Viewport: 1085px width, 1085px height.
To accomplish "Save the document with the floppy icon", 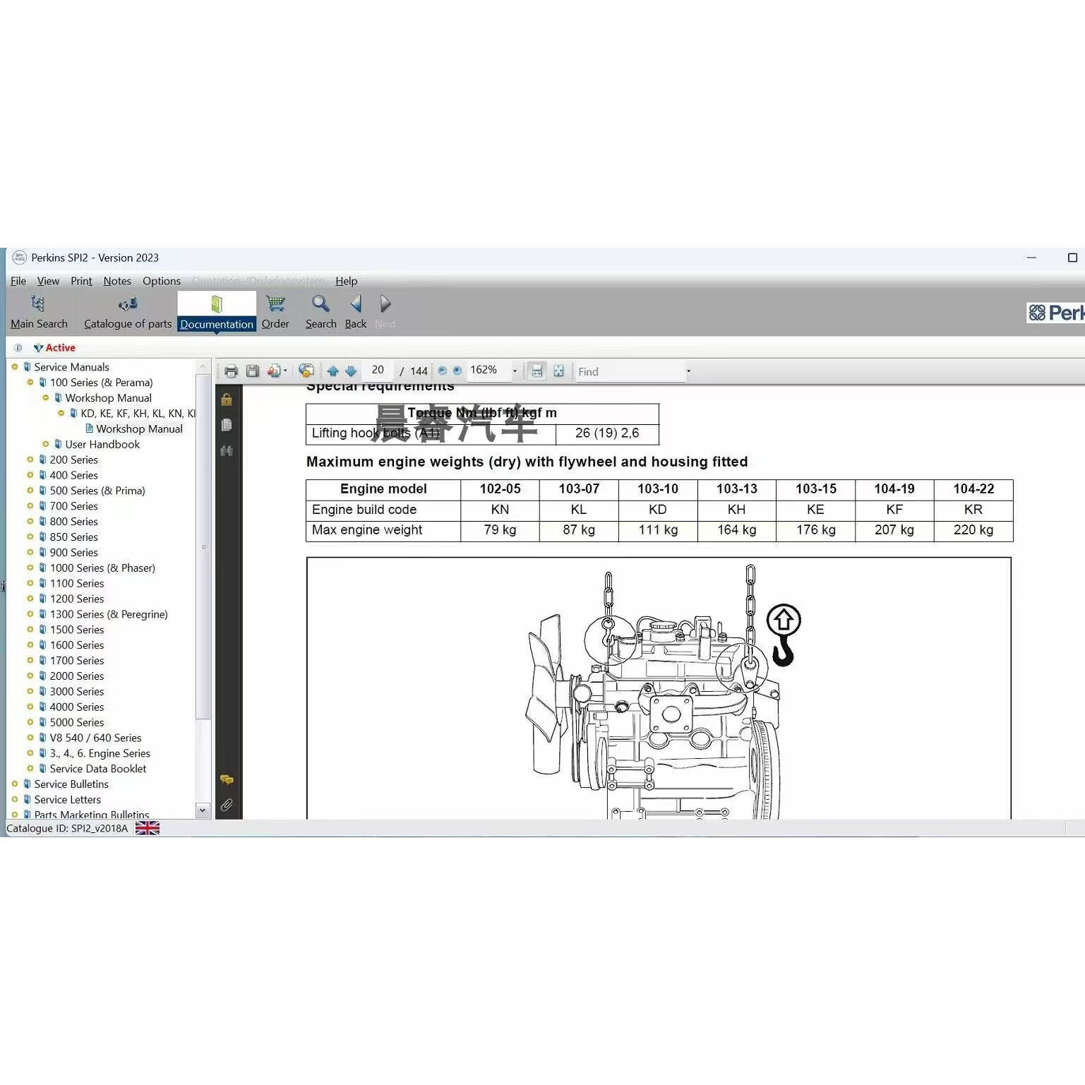I will point(252,371).
